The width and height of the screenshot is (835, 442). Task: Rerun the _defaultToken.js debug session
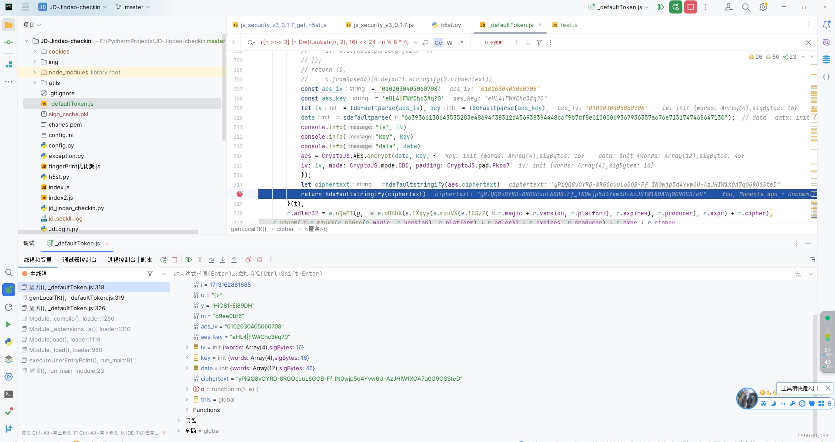163,260
